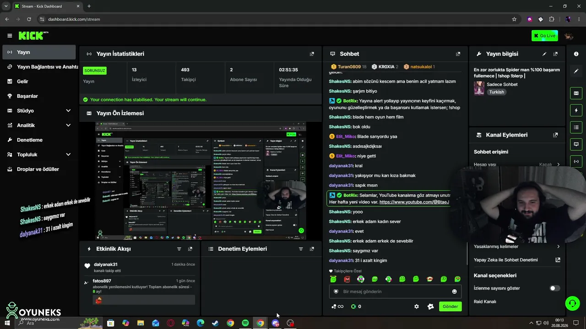
Task: Toggle the broadcast signal icon in right rail
Action: pyautogui.click(x=576, y=161)
